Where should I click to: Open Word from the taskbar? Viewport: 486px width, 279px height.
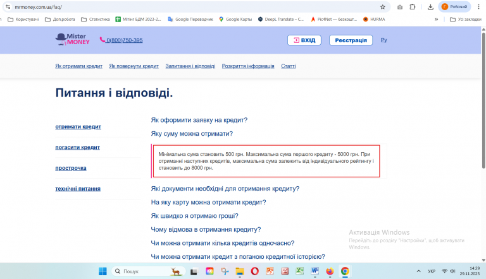tap(315, 271)
